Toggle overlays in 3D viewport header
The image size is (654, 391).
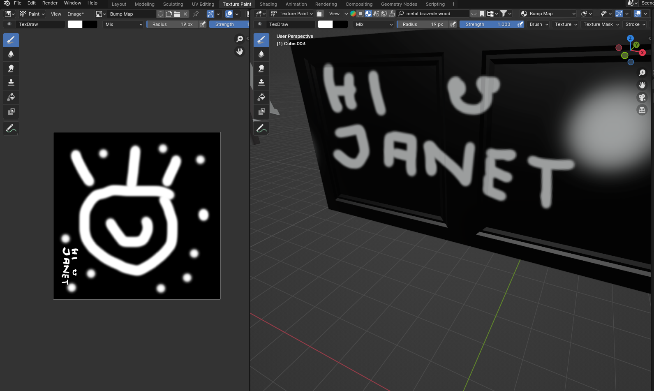pos(638,14)
